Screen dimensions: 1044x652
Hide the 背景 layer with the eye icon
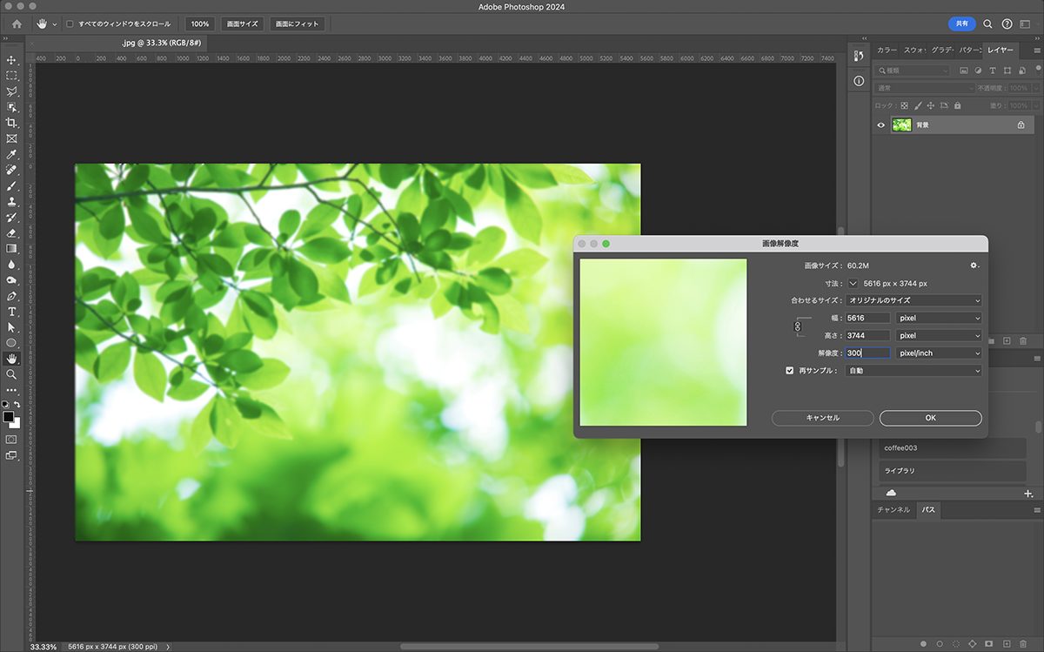click(x=880, y=125)
